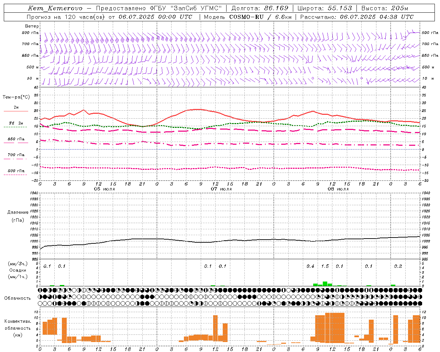Click the elevation value "Высота: 205м"
The image size is (440, 352).
(385, 8)
